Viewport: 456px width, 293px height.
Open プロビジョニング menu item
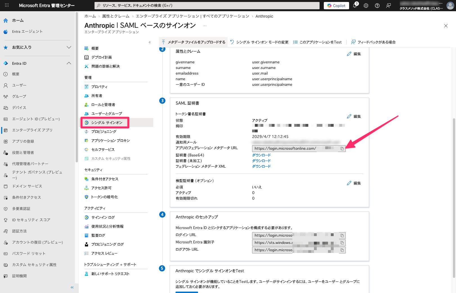104,131
